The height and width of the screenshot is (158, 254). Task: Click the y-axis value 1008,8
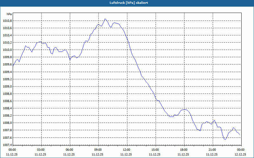point(7,94)
